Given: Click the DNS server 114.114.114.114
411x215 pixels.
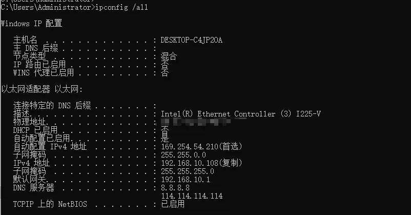Looking at the screenshot, I should (x=191, y=196).
